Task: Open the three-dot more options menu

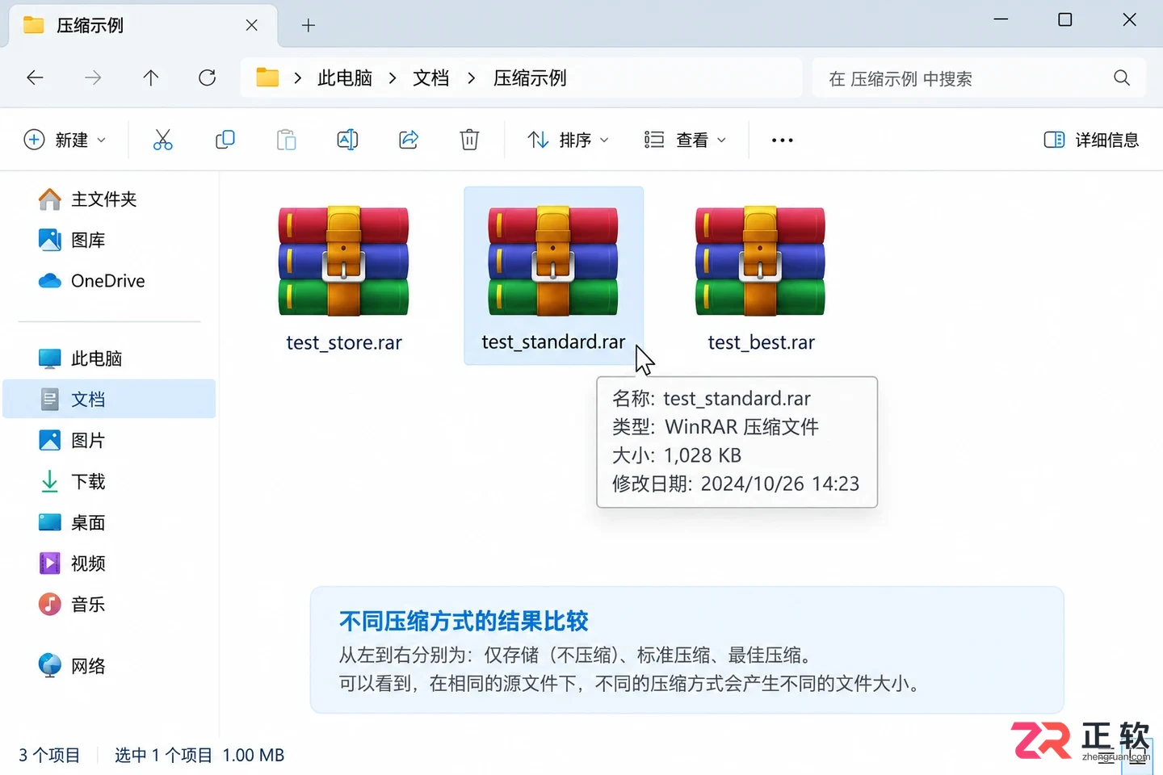Action: (x=782, y=140)
